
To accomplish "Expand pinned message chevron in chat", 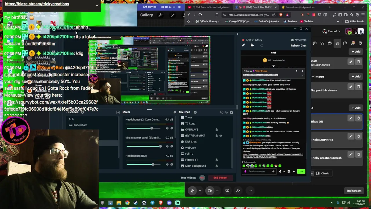I will click(x=302, y=75).
